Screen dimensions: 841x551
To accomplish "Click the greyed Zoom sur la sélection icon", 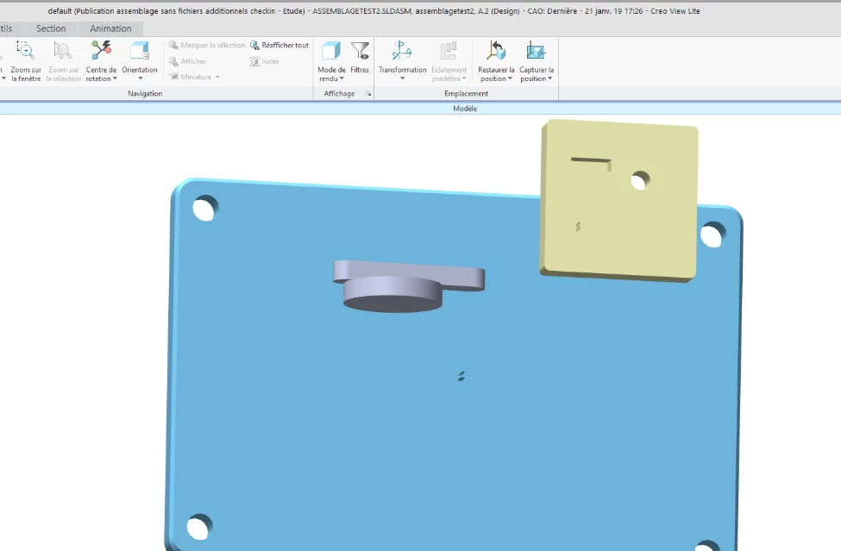I will click(x=63, y=51).
